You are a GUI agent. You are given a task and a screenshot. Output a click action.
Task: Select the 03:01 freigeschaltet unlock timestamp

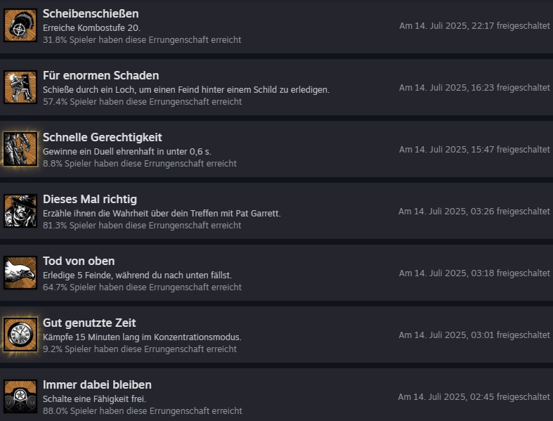pos(474,335)
